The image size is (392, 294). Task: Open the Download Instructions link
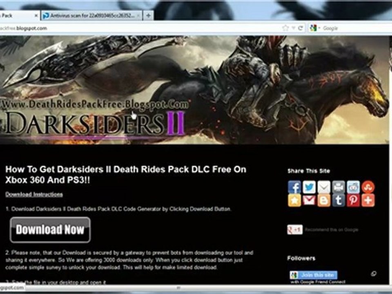(x=34, y=194)
